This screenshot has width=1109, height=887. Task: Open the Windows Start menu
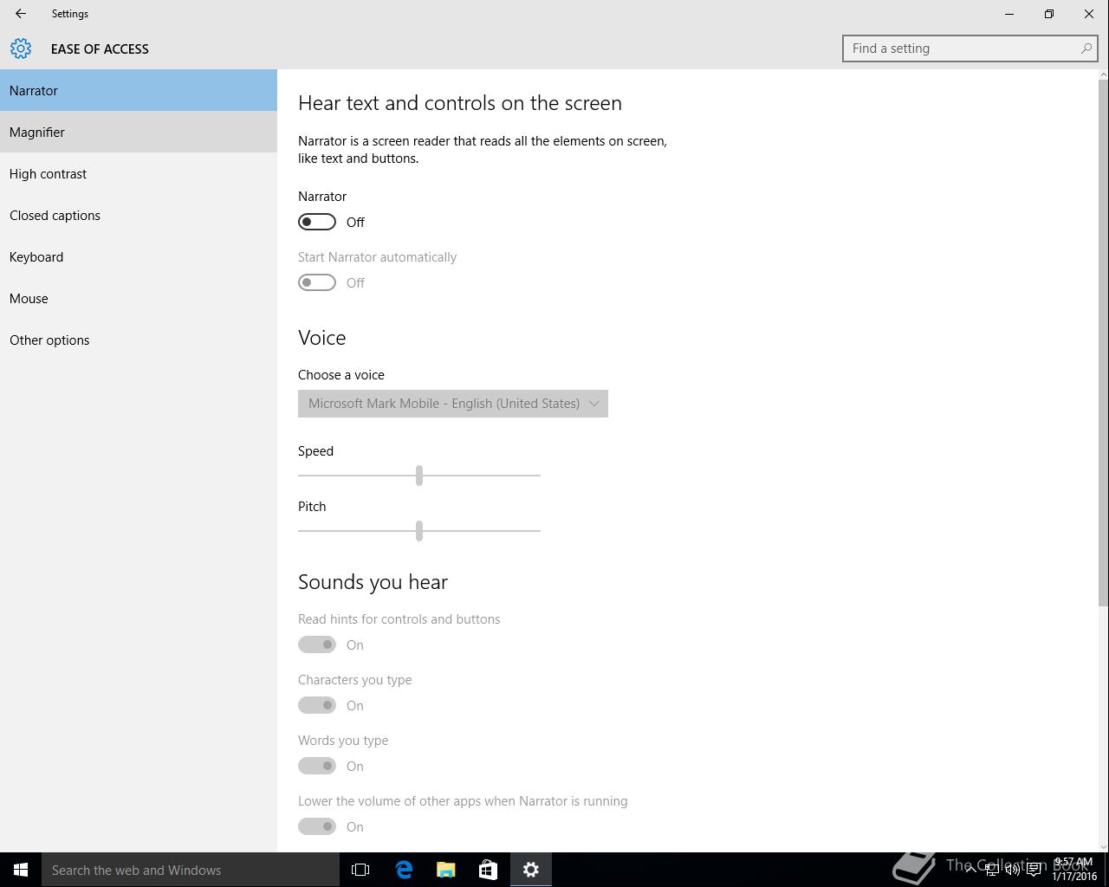point(21,870)
